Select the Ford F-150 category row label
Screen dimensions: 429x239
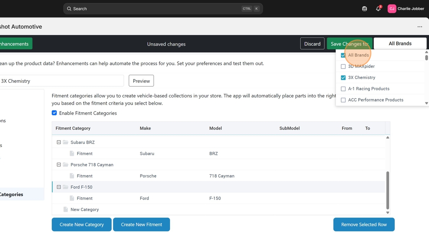(x=81, y=187)
